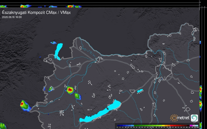The width and height of the screenshot is (207, 129).
Task: Click the cyan Lake Neusiedl shape in the northwest
Action: click(x=59, y=51)
